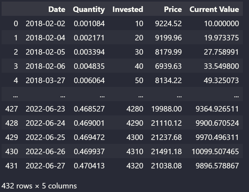Click row index 0
The height and width of the screenshot is (192, 249).
pos(15,24)
